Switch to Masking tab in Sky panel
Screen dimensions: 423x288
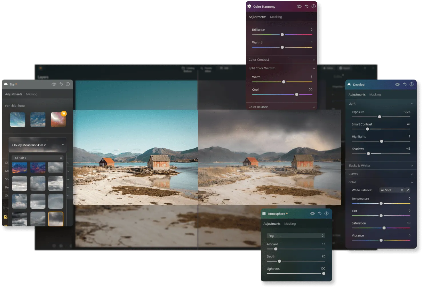point(31,94)
